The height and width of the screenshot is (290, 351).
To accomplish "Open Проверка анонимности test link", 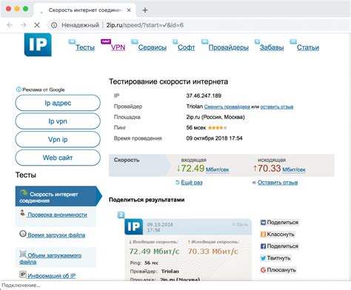I will 57,215.
